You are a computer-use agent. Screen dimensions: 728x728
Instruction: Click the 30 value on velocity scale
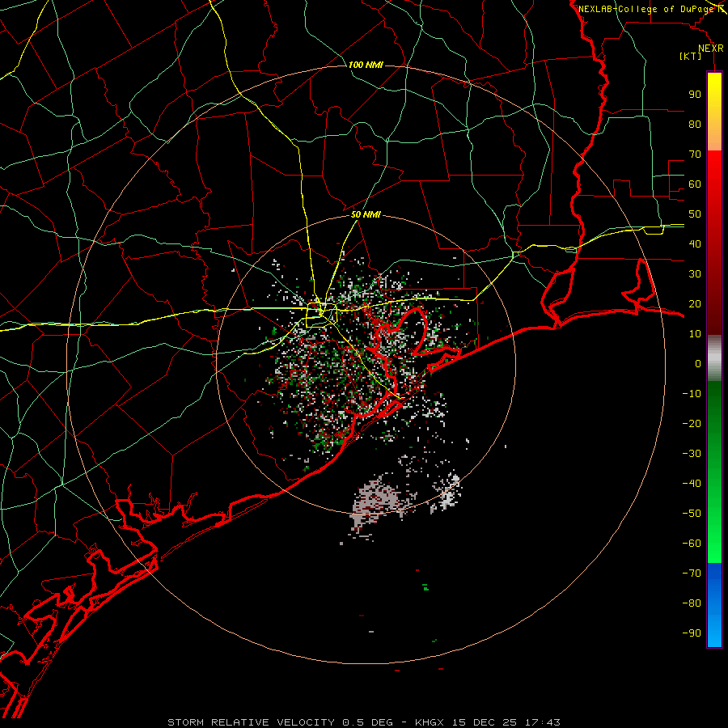695,274
